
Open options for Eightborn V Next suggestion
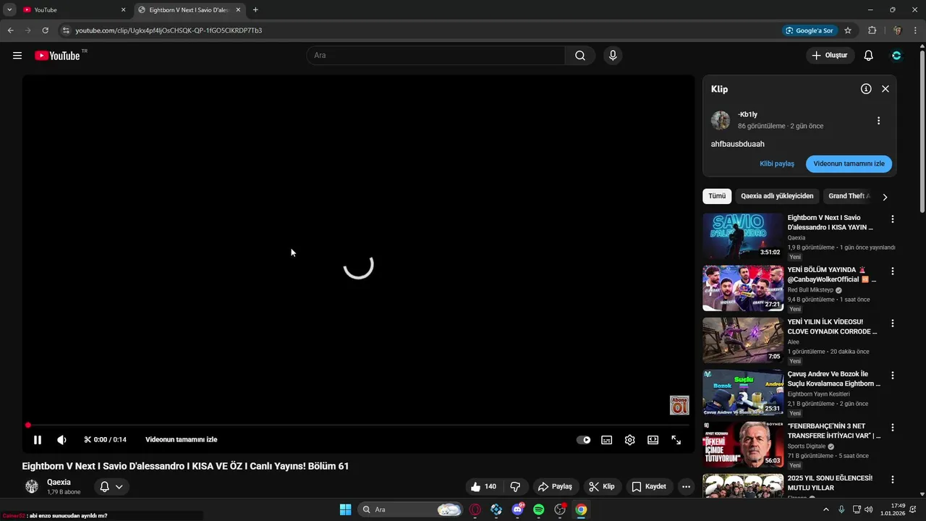tap(893, 219)
